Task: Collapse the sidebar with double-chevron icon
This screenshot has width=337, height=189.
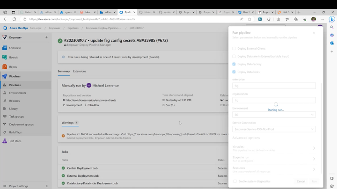Action: [x=46, y=186]
